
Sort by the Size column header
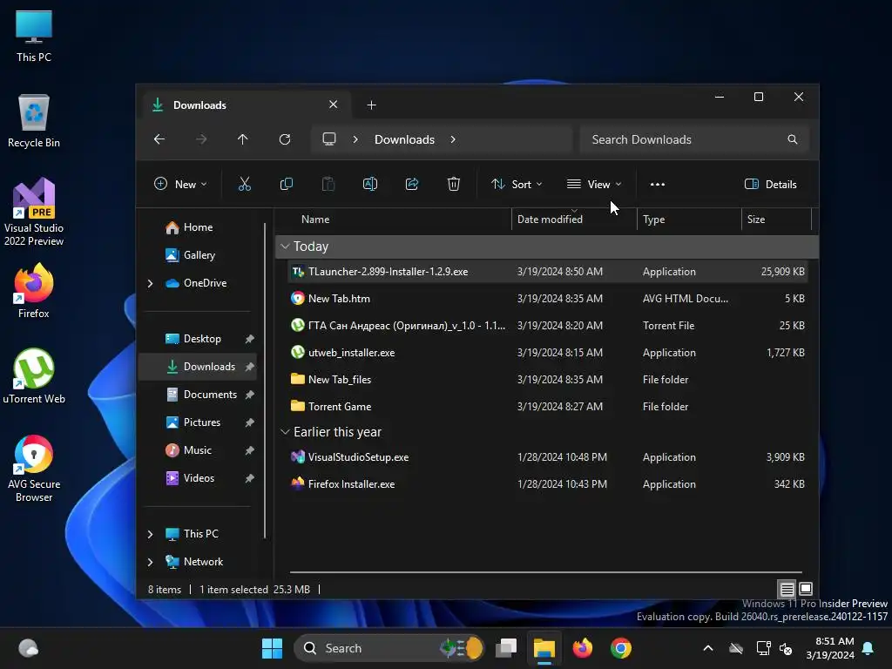tap(776, 219)
